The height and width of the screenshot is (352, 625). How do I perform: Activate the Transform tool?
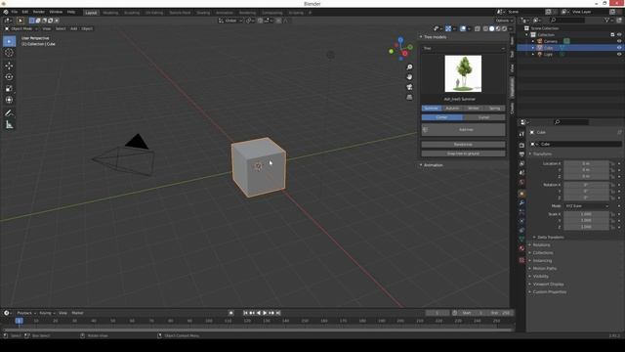tap(9, 100)
